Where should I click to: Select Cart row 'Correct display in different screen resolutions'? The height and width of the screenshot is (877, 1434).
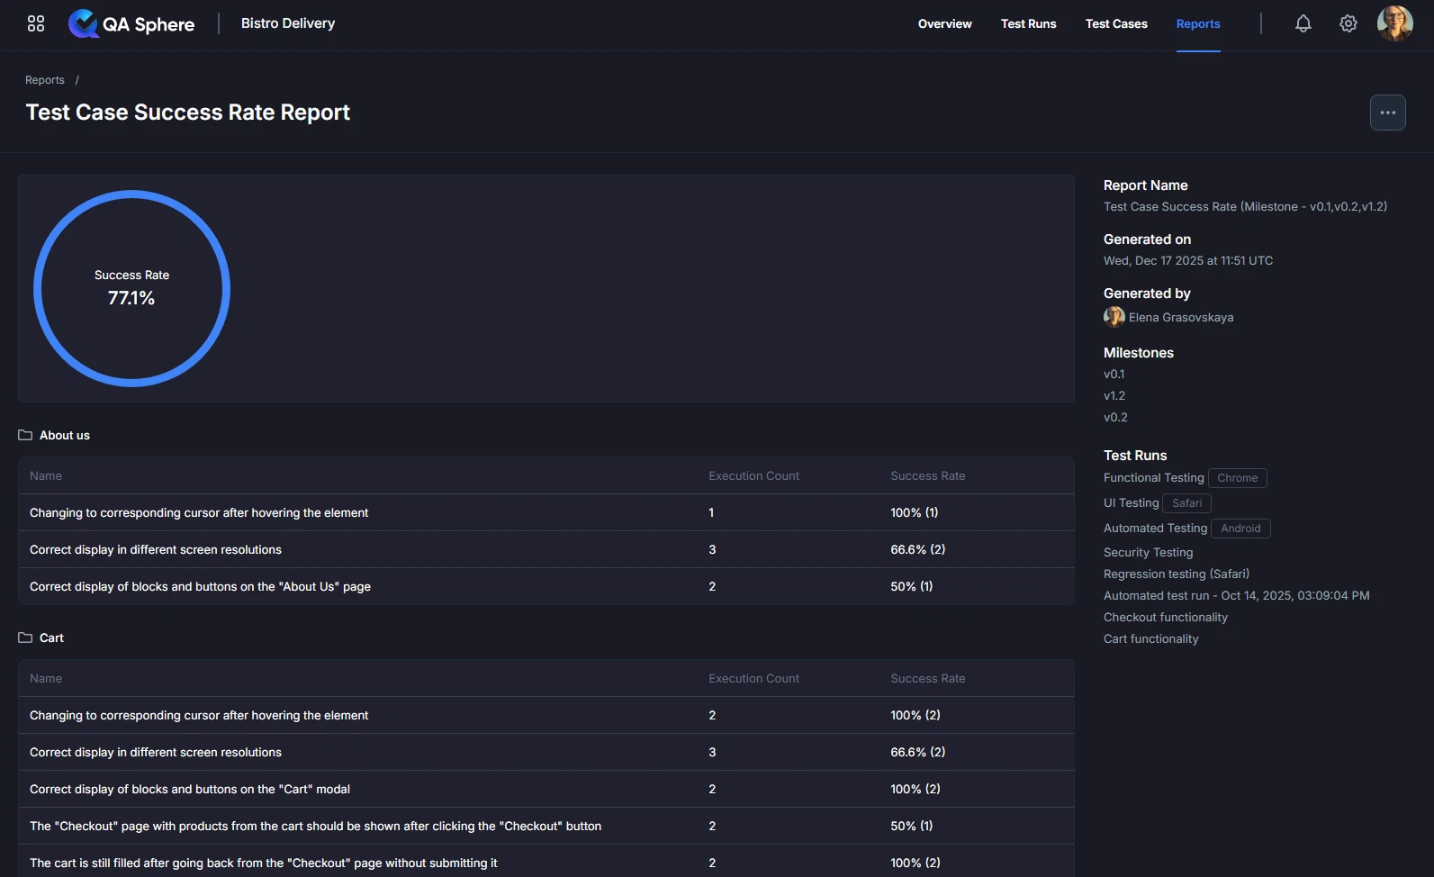pos(546,752)
